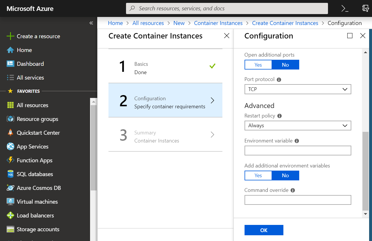
Task: Open All services in the sidebar
Action: [x=30, y=78]
